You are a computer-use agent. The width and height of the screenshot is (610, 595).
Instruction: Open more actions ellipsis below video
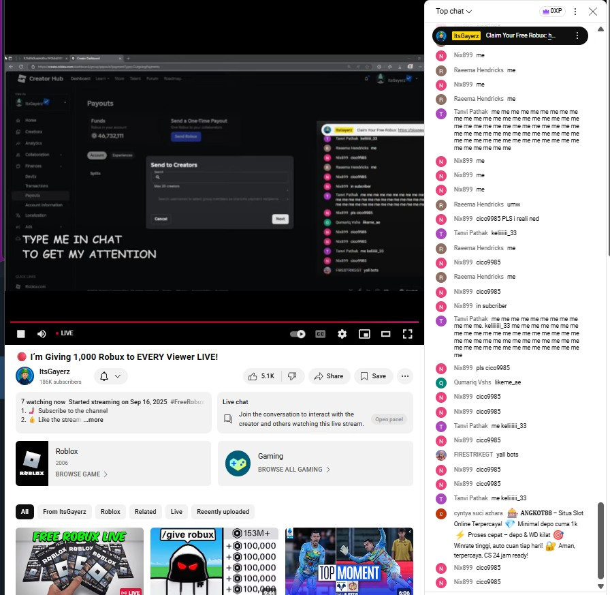(x=405, y=376)
